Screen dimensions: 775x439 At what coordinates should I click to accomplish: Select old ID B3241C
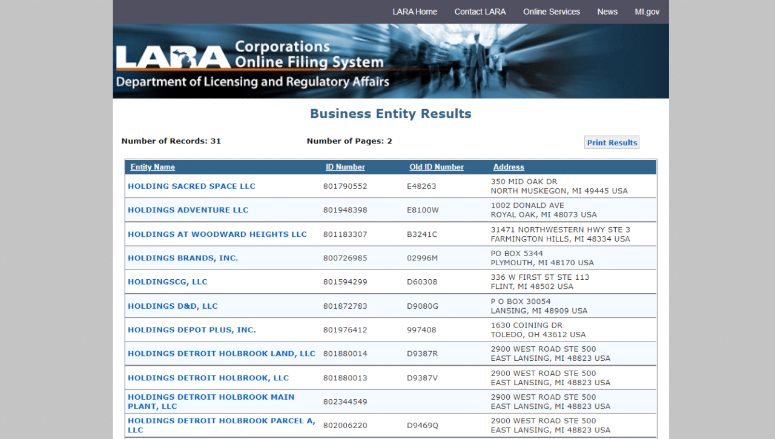(422, 234)
